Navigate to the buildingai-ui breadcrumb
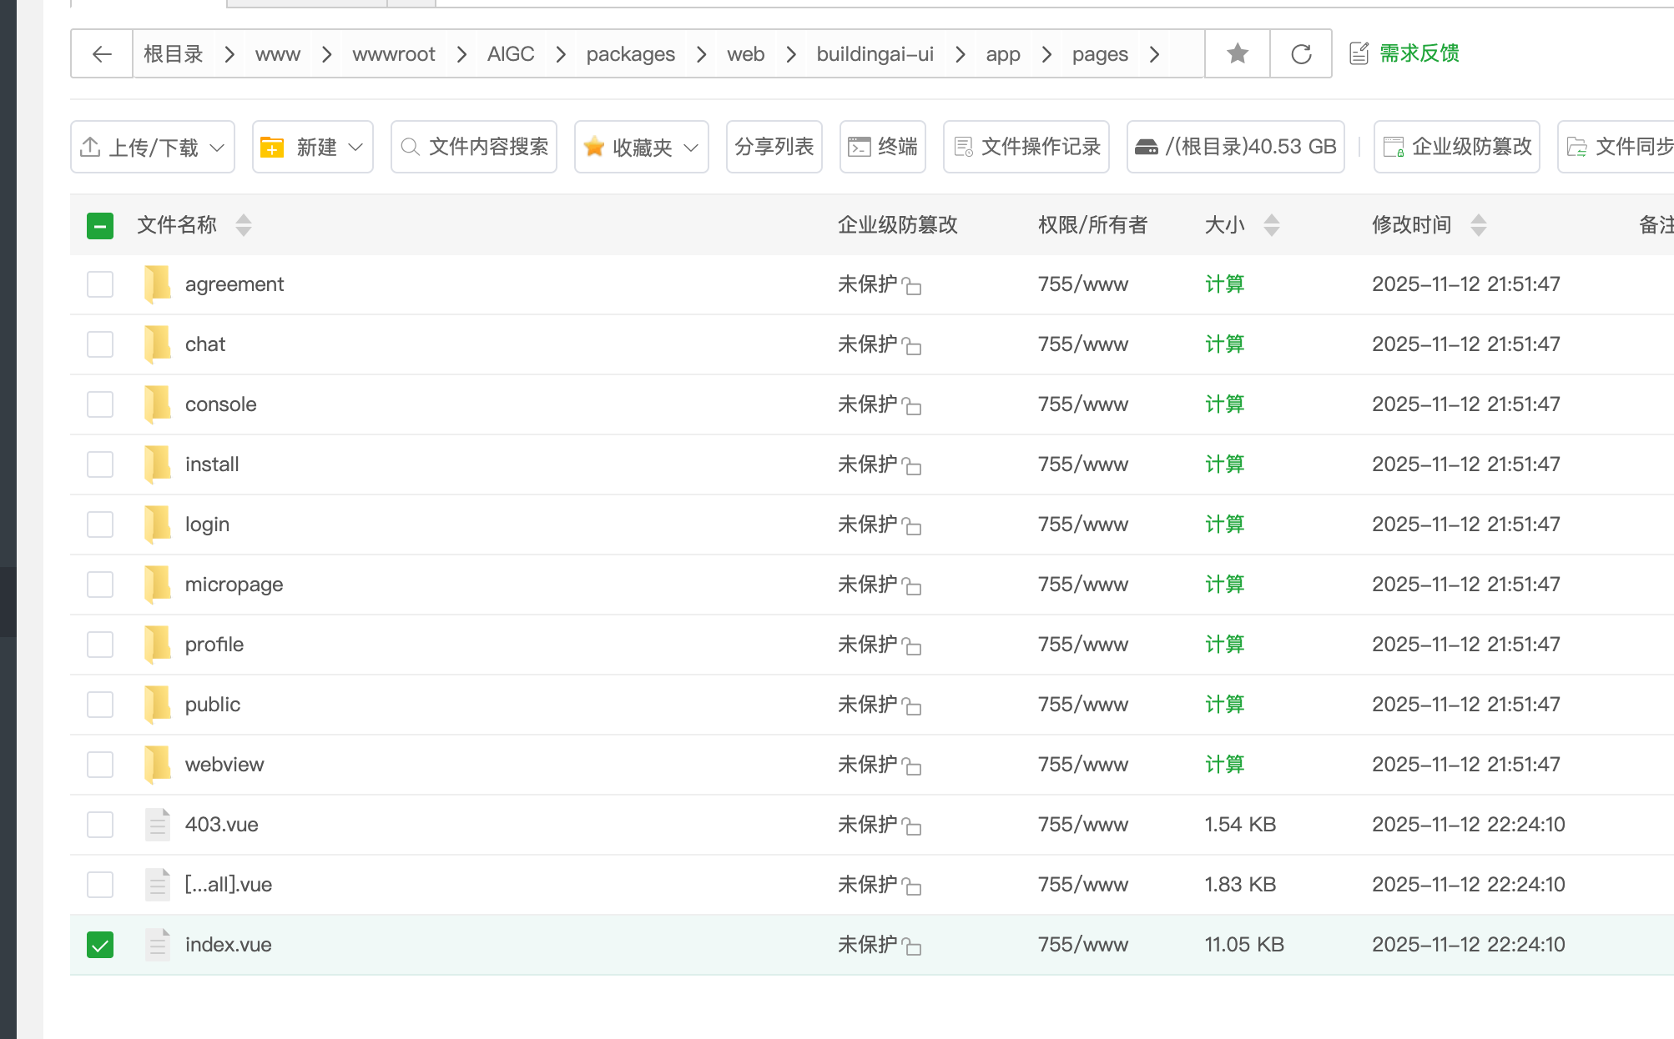 (875, 54)
